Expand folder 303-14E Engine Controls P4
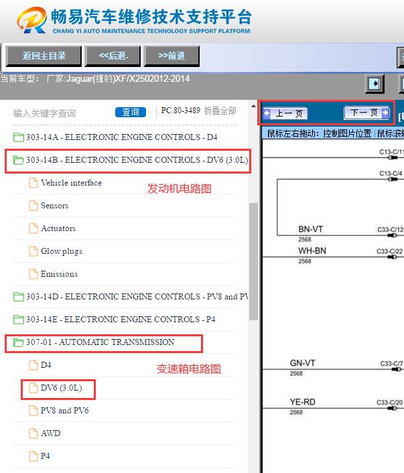The width and height of the screenshot is (404, 473). tap(121, 320)
